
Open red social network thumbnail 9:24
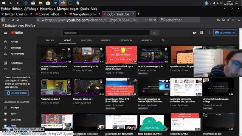(x=121, y=55)
